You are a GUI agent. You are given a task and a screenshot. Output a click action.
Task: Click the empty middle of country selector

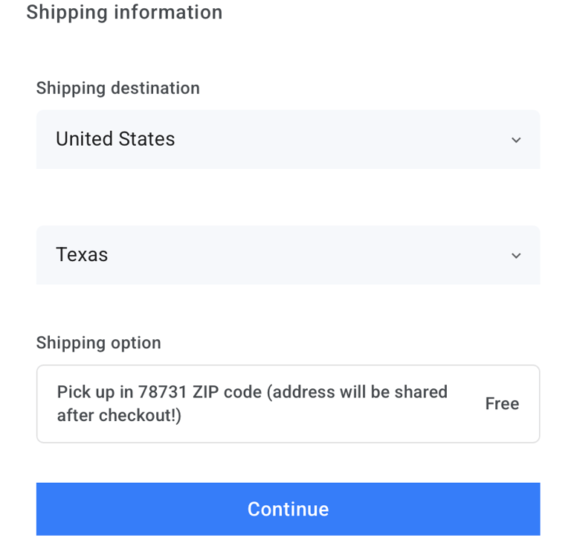tap(335, 139)
